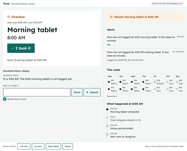The image size is (187, 151).
Task: Click the What happened at 8:00 AM heading
Action: pyautogui.click(x=125, y=104)
